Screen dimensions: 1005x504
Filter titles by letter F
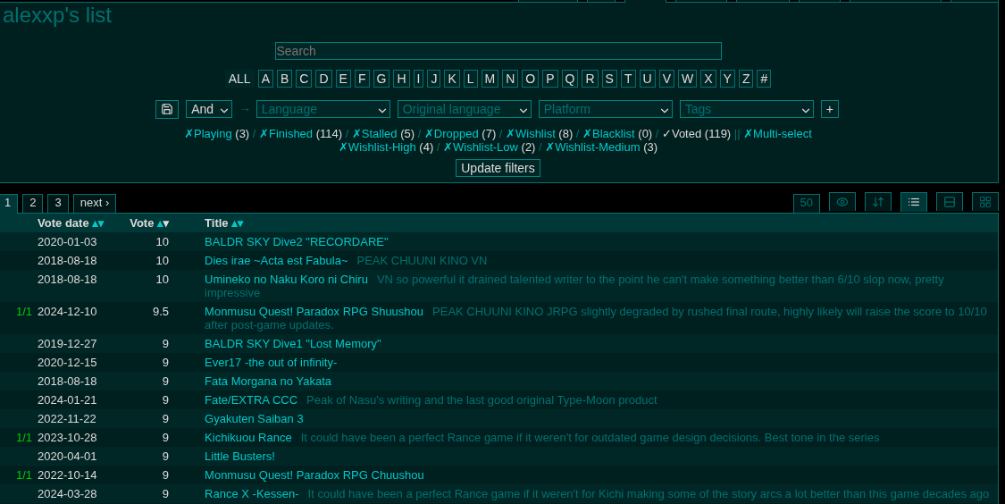pyautogui.click(x=362, y=79)
